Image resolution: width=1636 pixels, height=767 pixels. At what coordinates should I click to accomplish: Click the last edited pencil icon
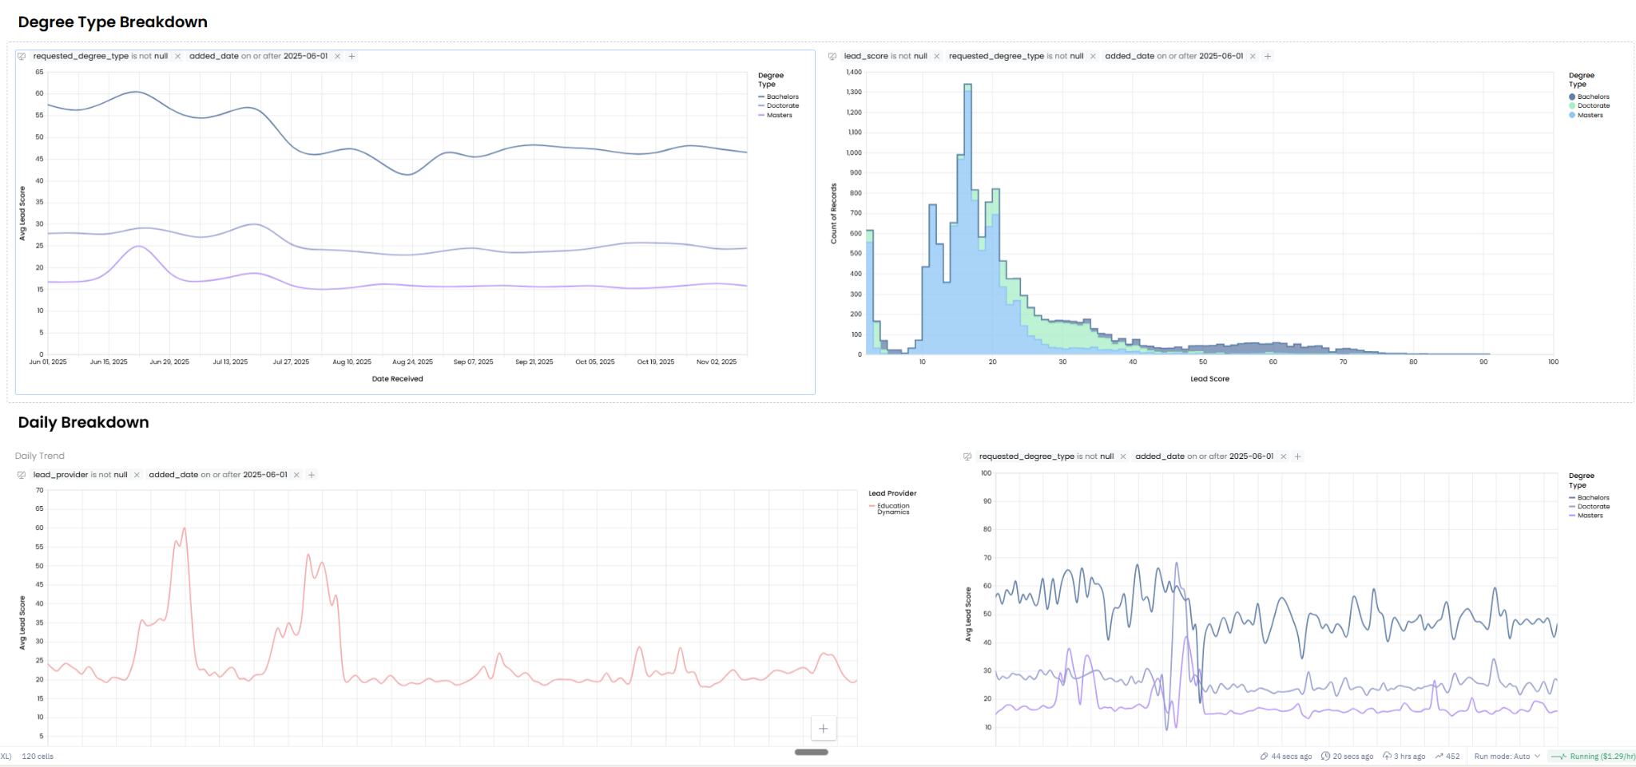[1264, 757]
